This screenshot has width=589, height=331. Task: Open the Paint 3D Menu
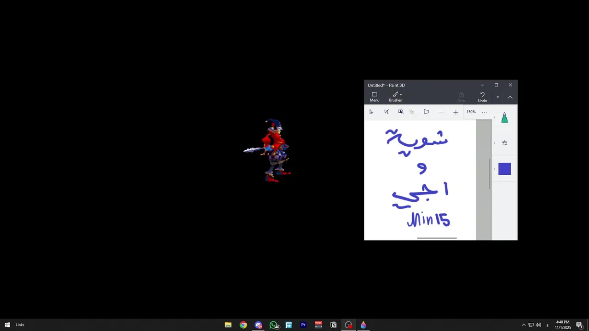[x=375, y=97]
